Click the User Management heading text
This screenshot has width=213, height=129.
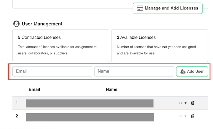[42, 24]
